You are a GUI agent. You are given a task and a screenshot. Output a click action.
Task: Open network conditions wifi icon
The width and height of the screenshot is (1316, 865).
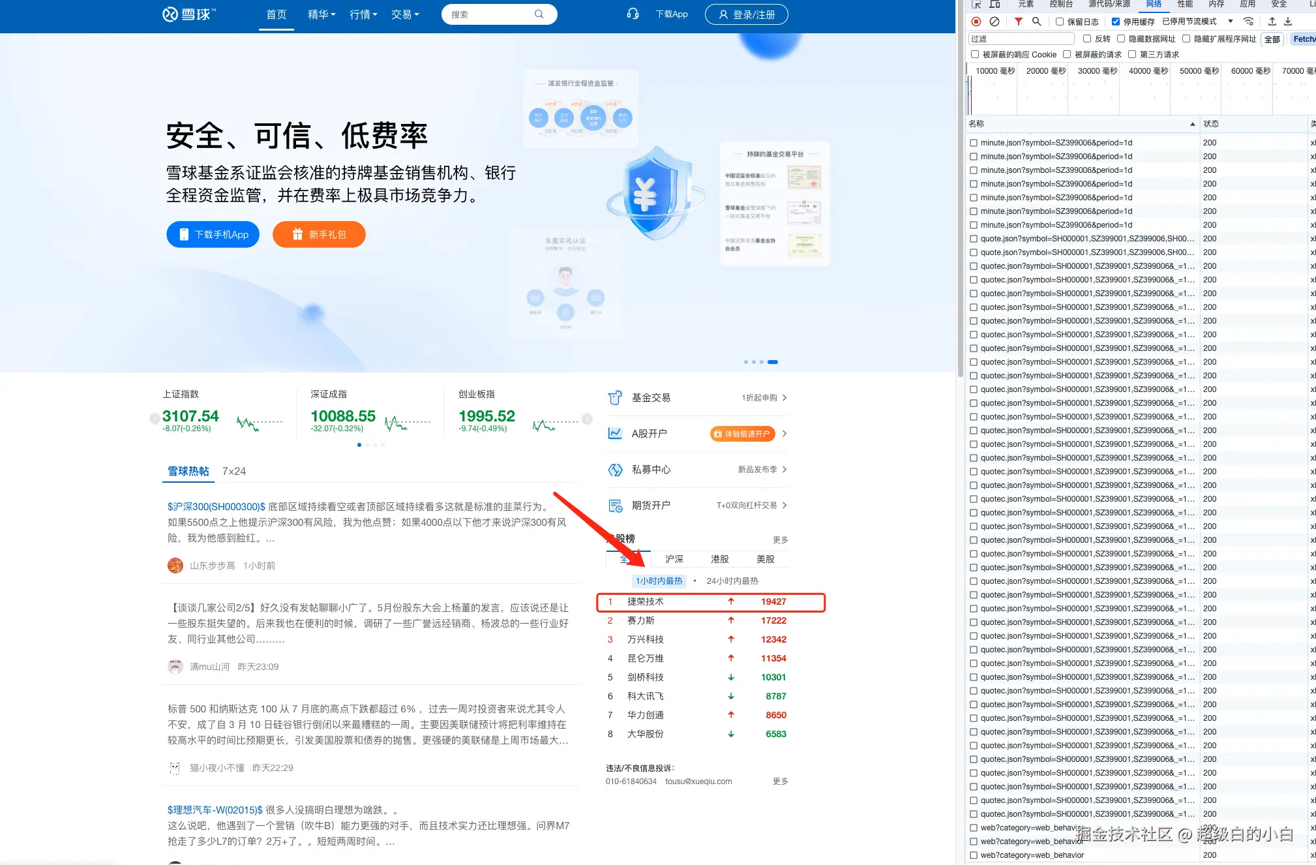1248,22
